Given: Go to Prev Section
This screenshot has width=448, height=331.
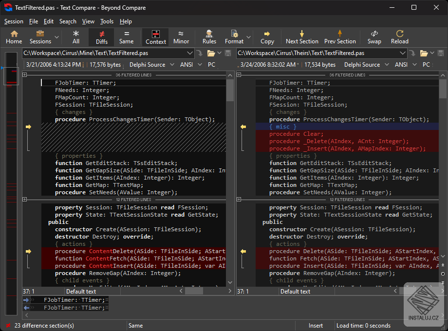Looking at the screenshot, I should tap(340, 37).
